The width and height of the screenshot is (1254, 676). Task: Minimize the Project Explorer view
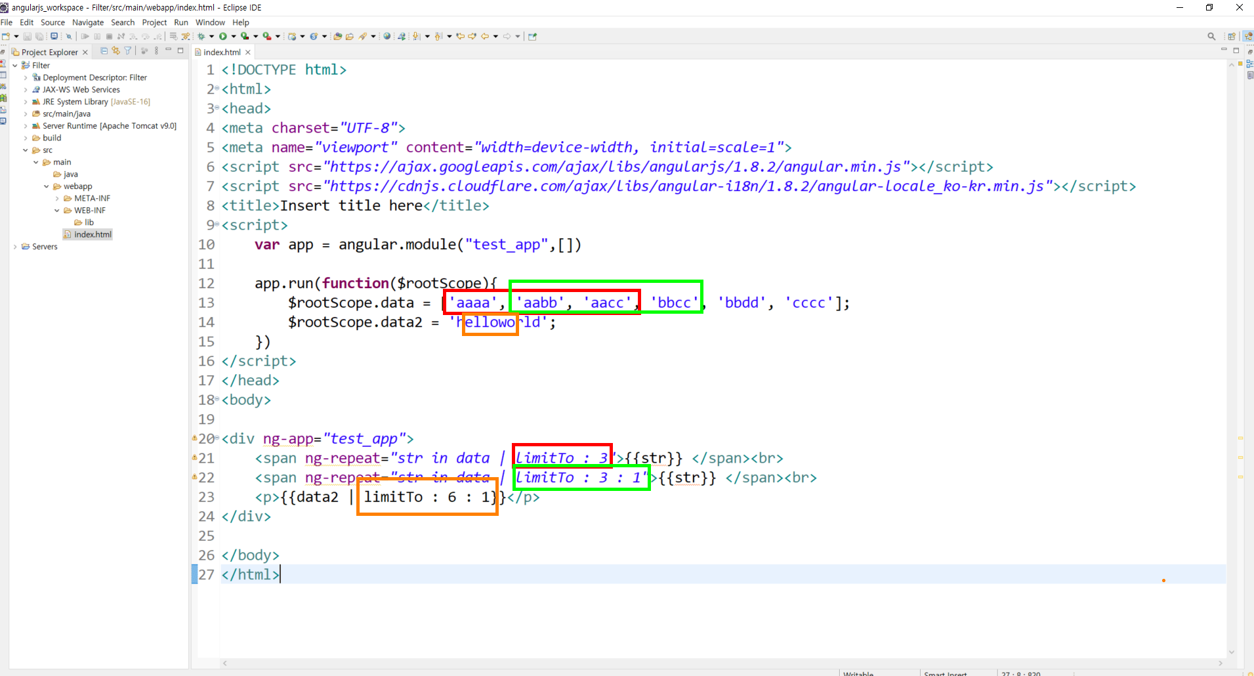pos(169,51)
